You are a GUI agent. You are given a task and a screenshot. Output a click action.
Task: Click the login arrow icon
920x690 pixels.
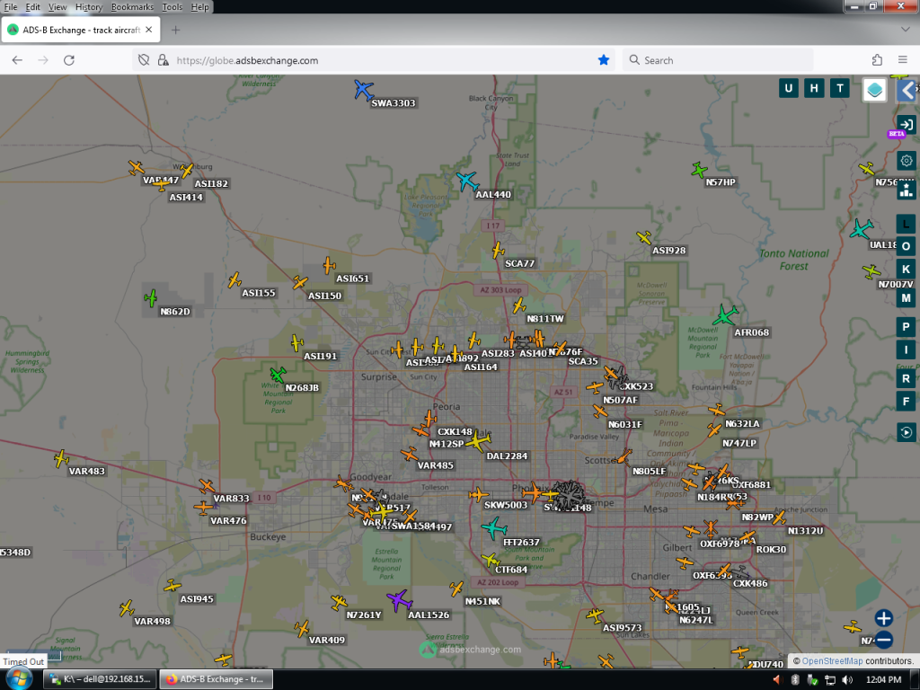click(x=906, y=124)
